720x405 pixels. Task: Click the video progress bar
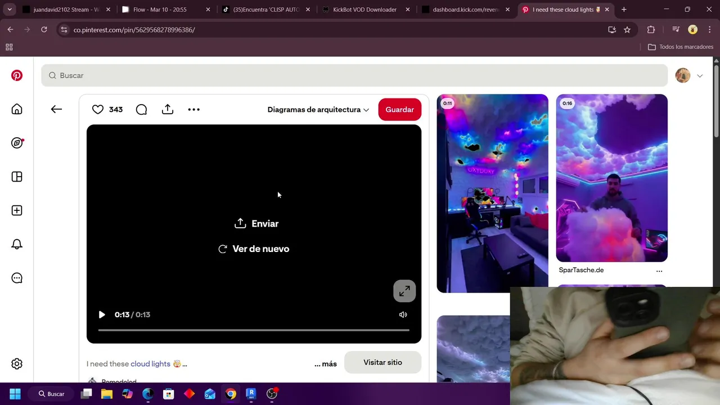point(254,330)
